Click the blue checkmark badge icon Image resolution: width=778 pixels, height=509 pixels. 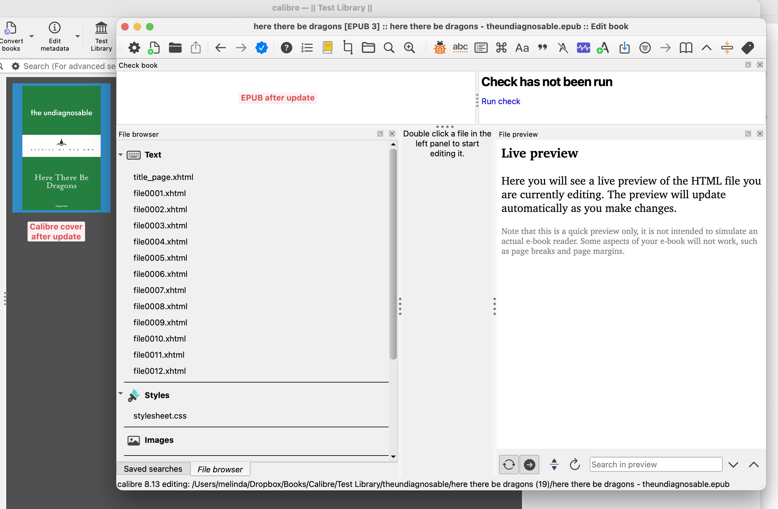click(x=262, y=48)
